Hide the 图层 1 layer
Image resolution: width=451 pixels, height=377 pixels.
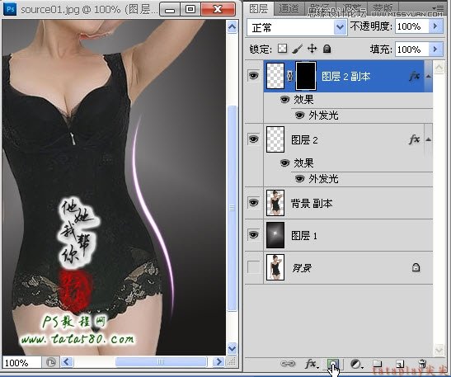(253, 235)
